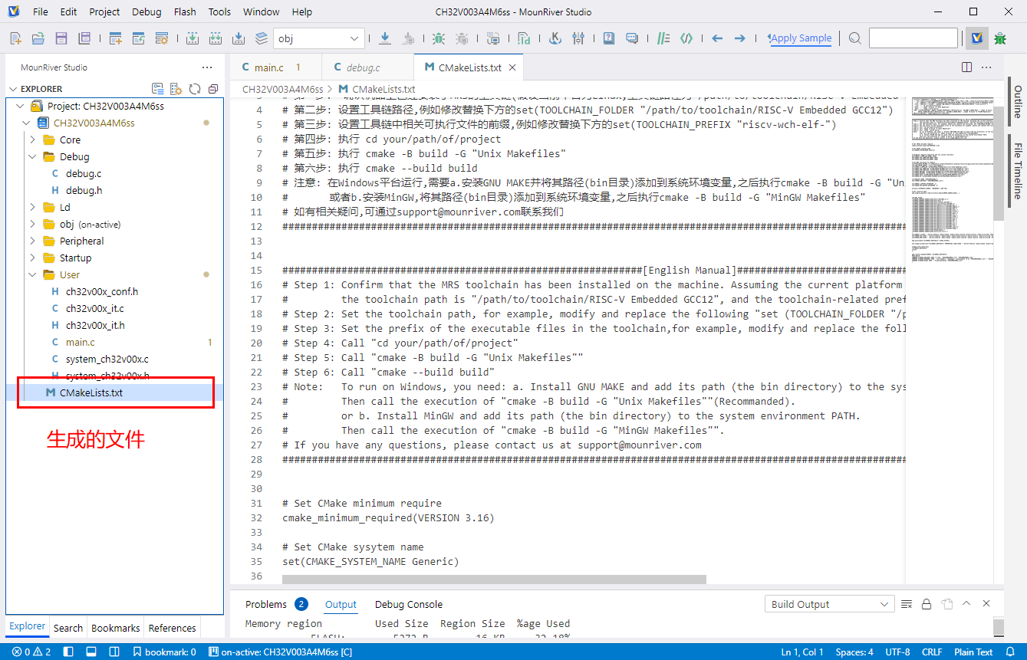Click the chat feedback toolbar icon
Screen dimensions: 1027x660
pos(632,38)
